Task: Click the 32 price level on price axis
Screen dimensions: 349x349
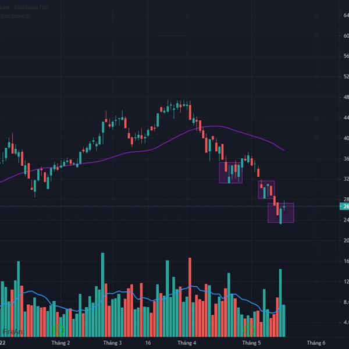Action: tap(346, 179)
